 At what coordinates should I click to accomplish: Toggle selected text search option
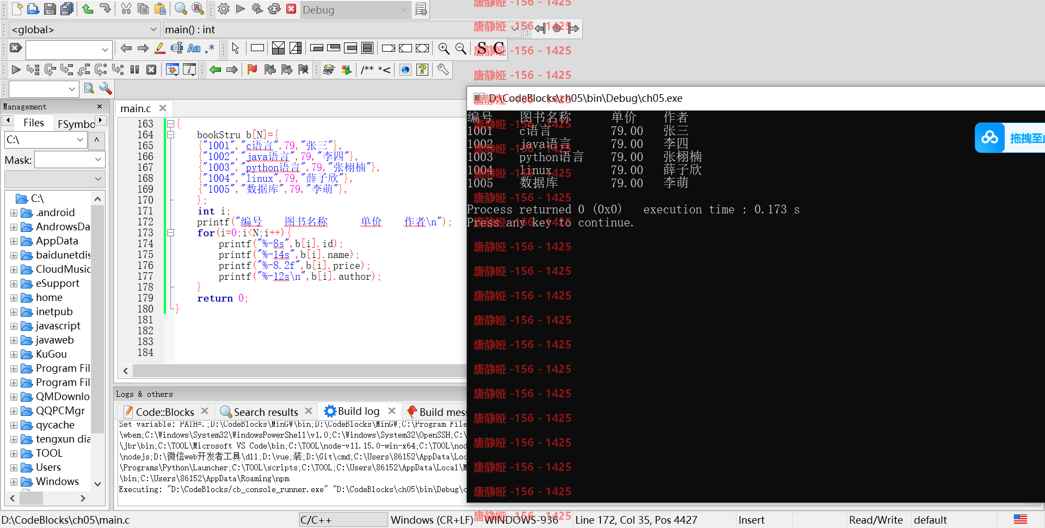[177, 48]
